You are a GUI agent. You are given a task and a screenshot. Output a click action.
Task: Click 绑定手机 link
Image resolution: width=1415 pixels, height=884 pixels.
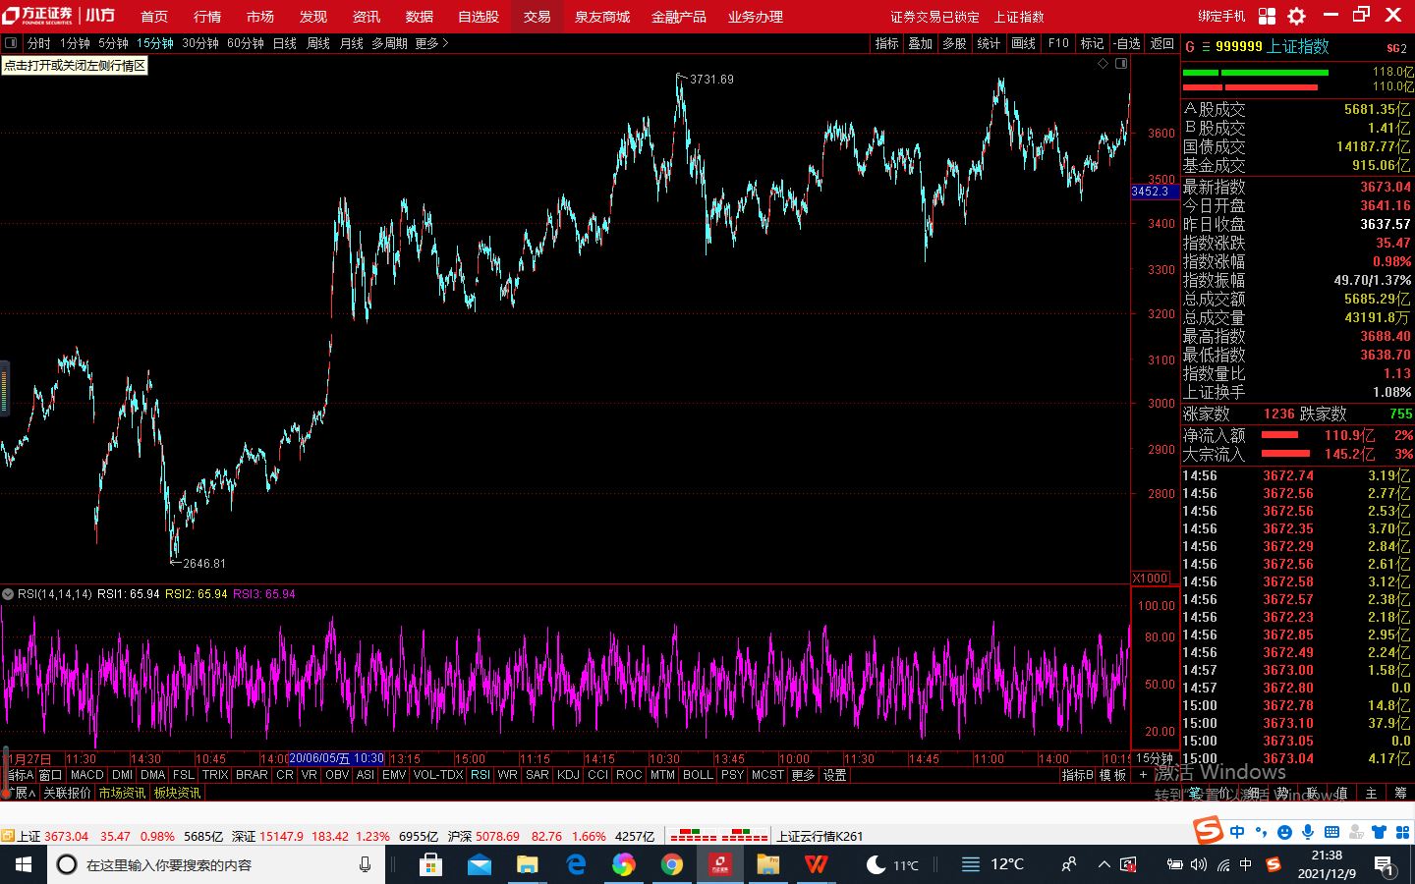[x=1221, y=16]
